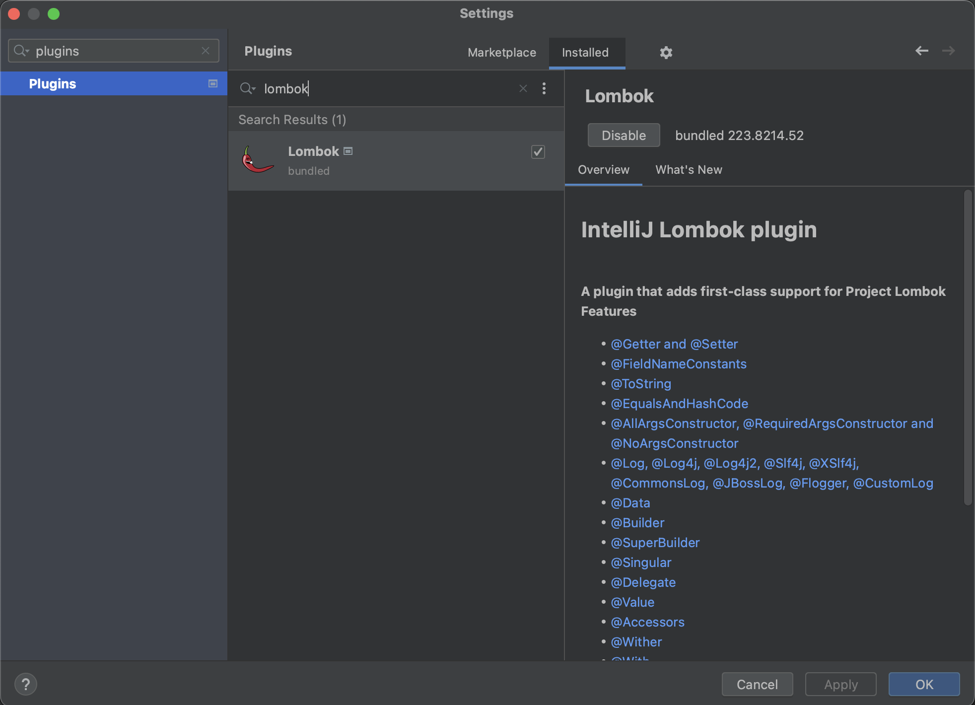The image size is (975, 705).
Task: Select the Overview tab
Action: (x=603, y=170)
